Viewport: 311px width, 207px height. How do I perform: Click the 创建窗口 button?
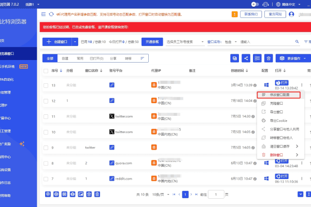(x=57, y=42)
